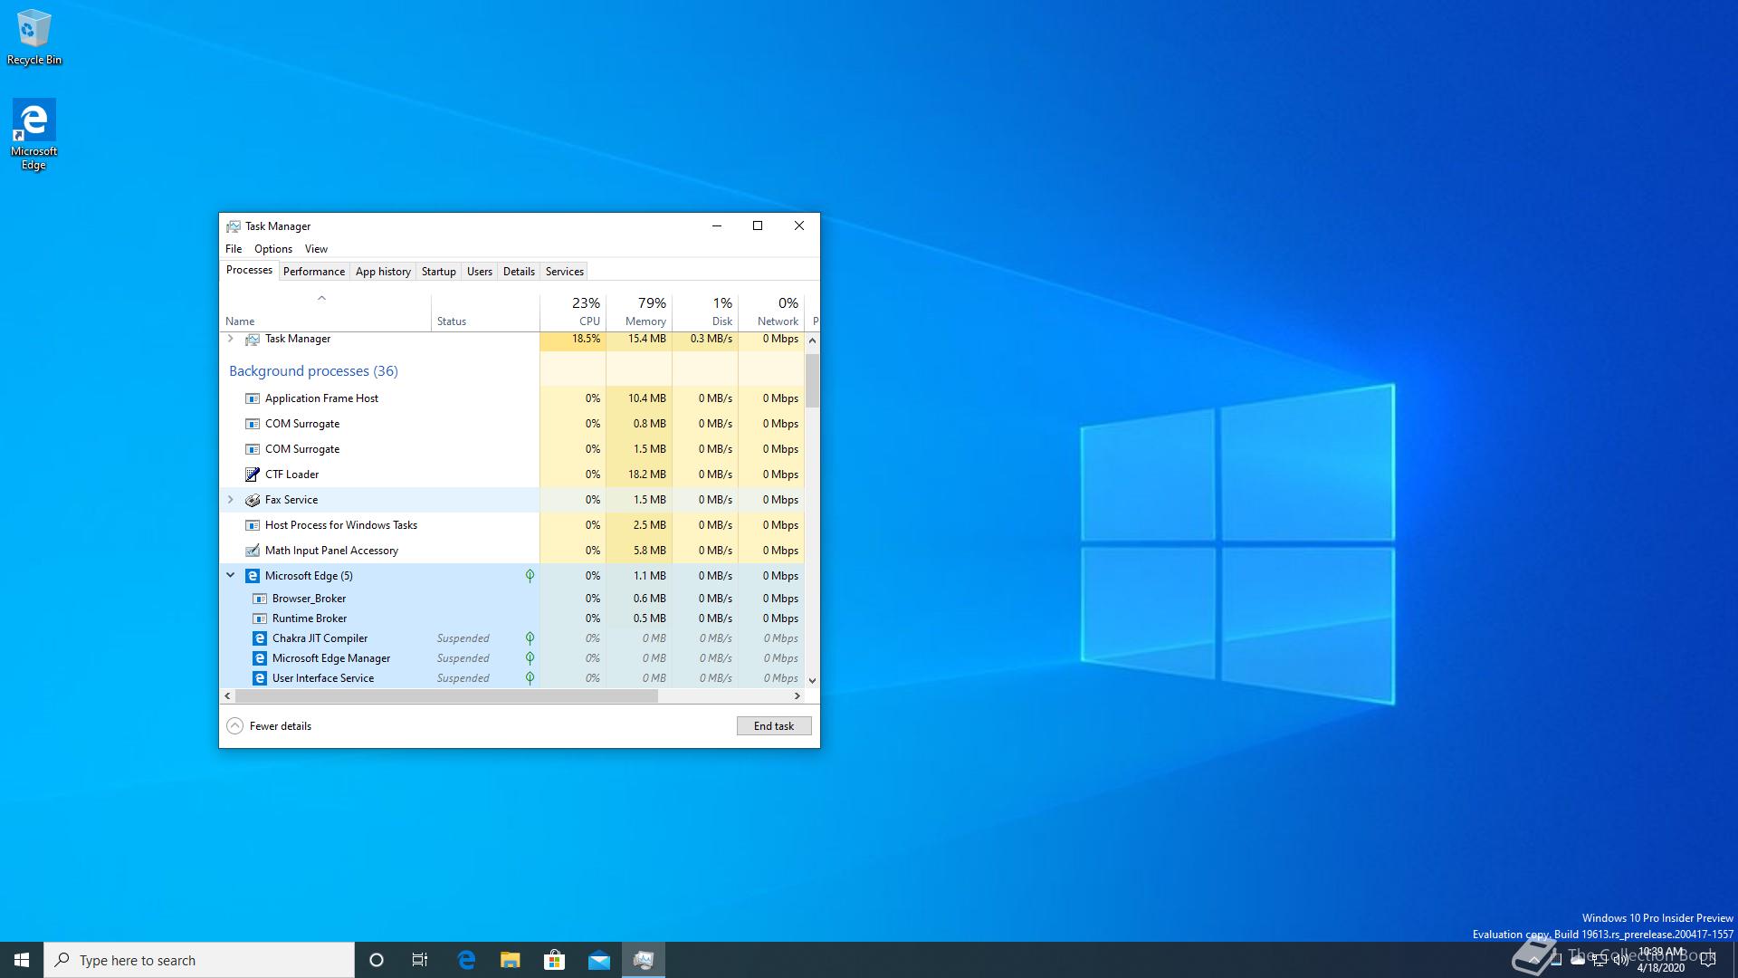This screenshot has width=1738, height=978.
Task: Switch to the Users tab
Action: [x=480, y=272]
